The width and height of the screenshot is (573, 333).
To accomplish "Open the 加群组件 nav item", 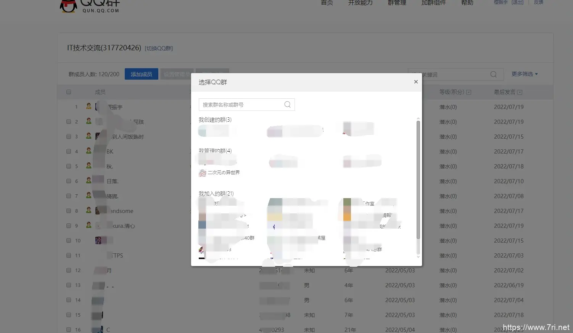I will point(433,3).
